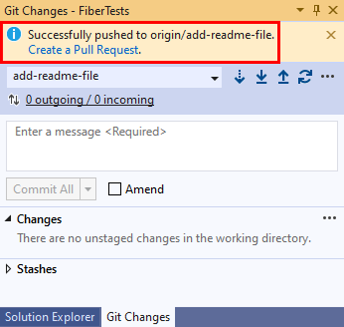Screen dimensions: 344x327
Task: Click the blue info icon in the notification
Action: coord(14,34)
